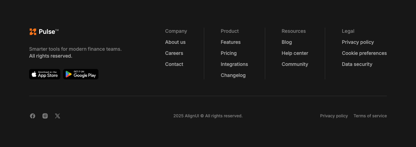The height and width of the screenshot is (147, 416).
Task: Open the About us link
Action: 175,42
